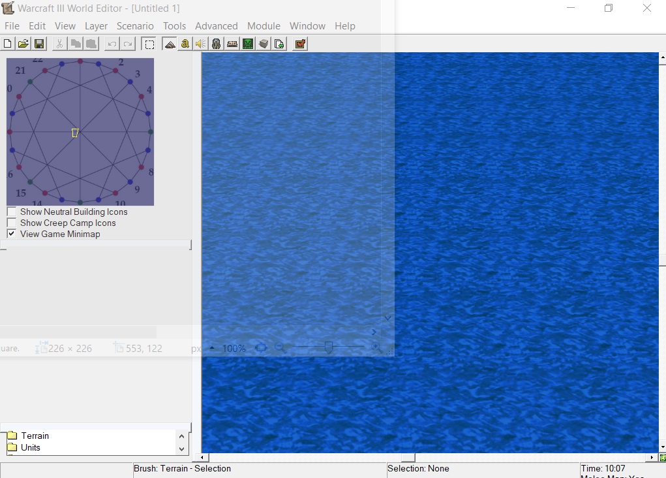Open the Advanced menu
Viewport: 666px width, 478px height.
click(x=216, y=26)
